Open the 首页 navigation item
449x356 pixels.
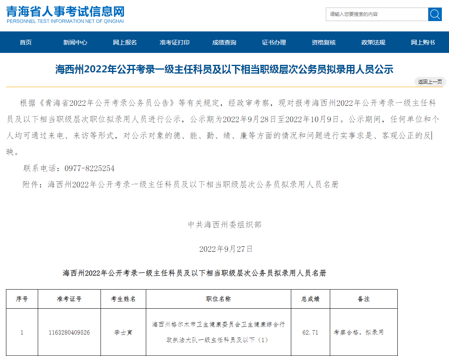[x=25, y=43]
